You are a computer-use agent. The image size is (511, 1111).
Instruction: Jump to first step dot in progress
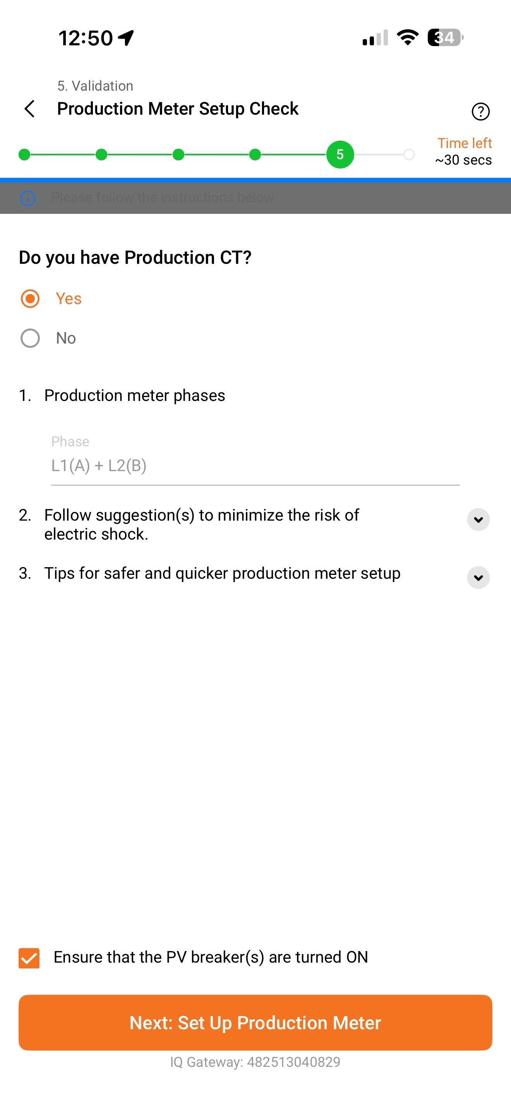coord(24,155)
